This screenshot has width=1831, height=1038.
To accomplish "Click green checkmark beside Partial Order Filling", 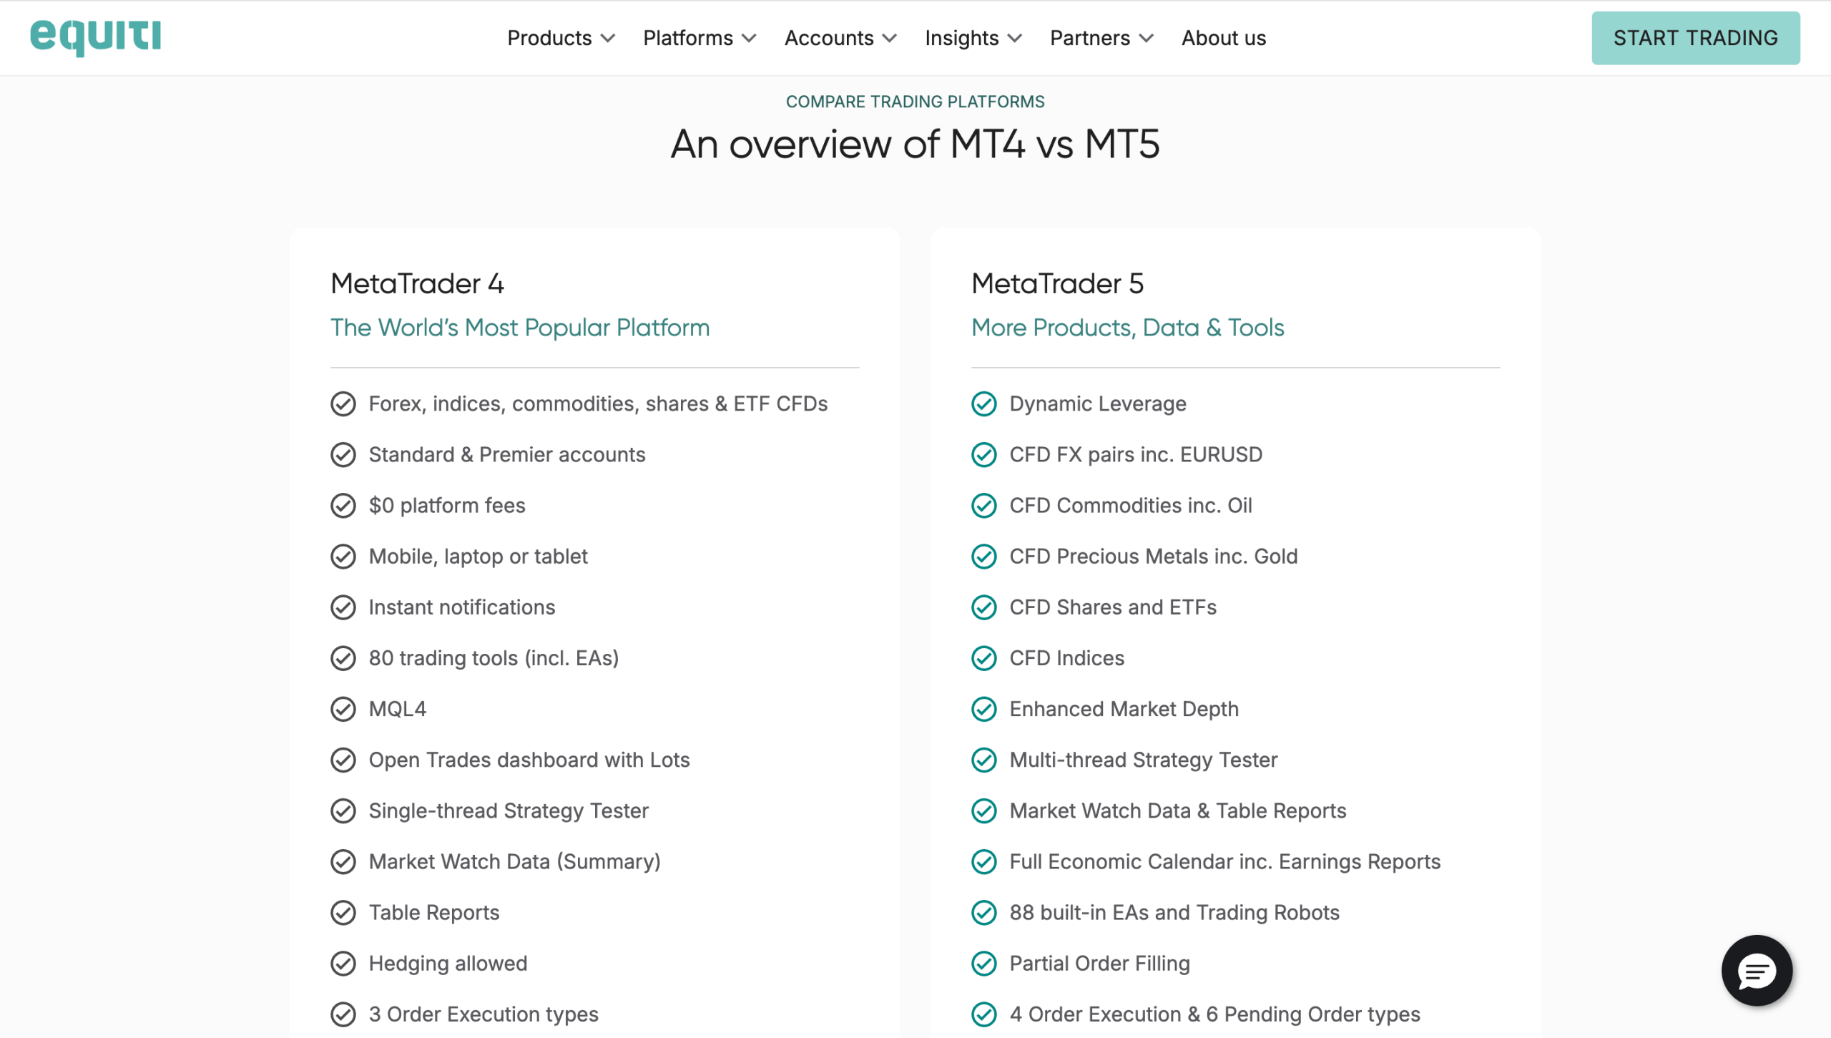I will pos(984,964).
